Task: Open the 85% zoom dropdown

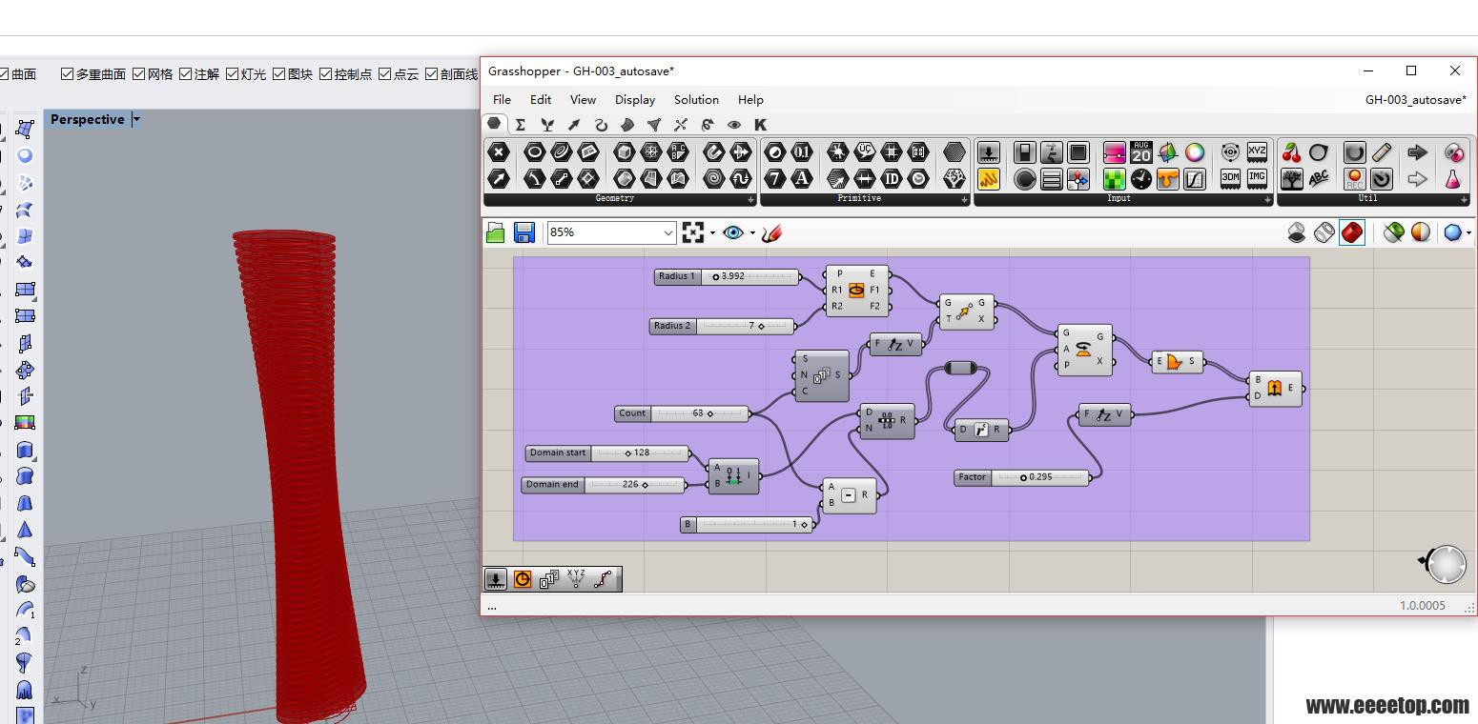Action: pos(611,232)
